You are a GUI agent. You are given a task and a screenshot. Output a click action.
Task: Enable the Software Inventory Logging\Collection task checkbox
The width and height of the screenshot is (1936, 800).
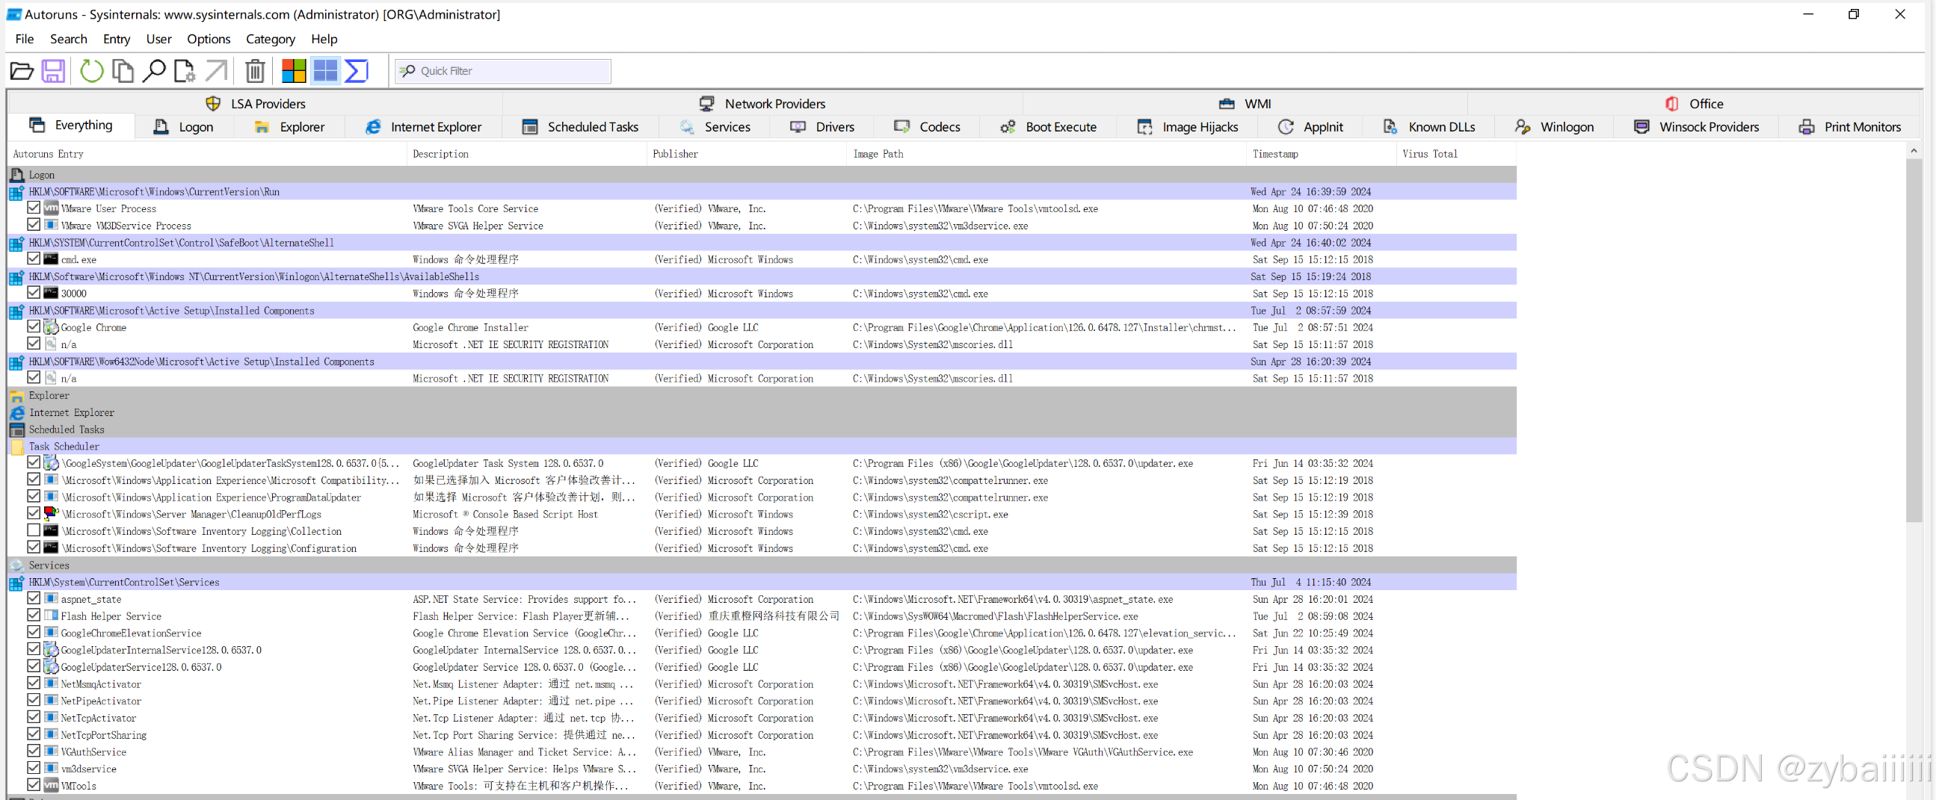coord(34,530)
